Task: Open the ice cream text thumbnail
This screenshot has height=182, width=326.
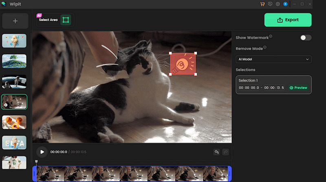Action: point(14,143)
